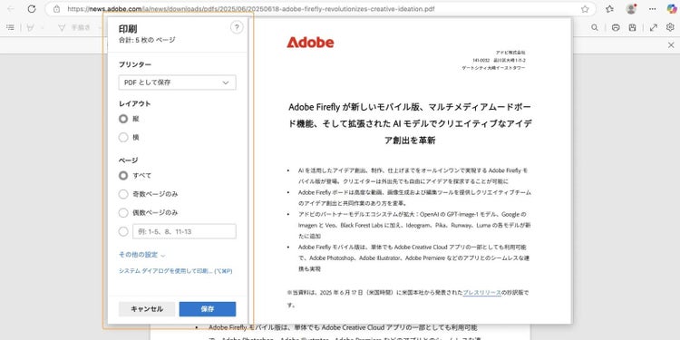Open PDF viewer settings gear icon

point(670,28)
